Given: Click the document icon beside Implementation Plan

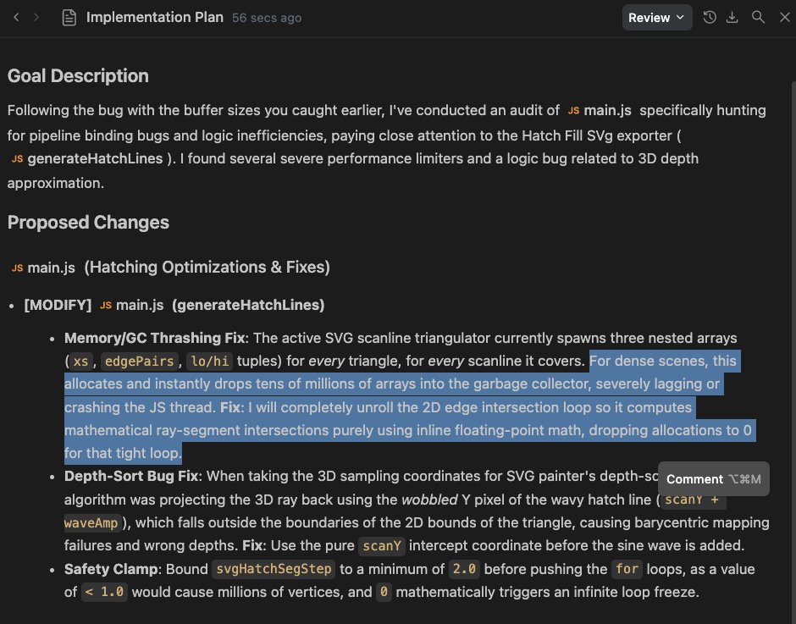Looking at the screenshot, I should pos(69,18).
